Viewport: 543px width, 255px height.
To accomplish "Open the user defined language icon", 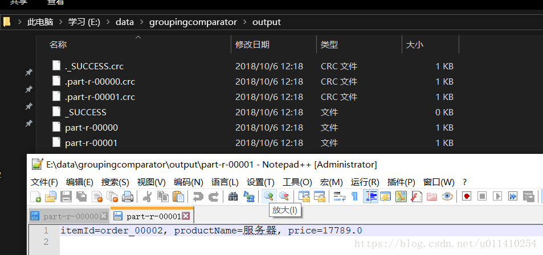I will [385, 197].
